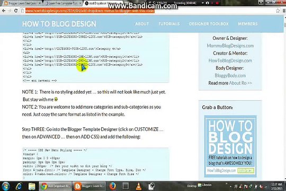The height and width of the screenshot is (191, 286).
Task: Click the taskbar clock showing 12:37 AM
Action: tap(276, 186)
